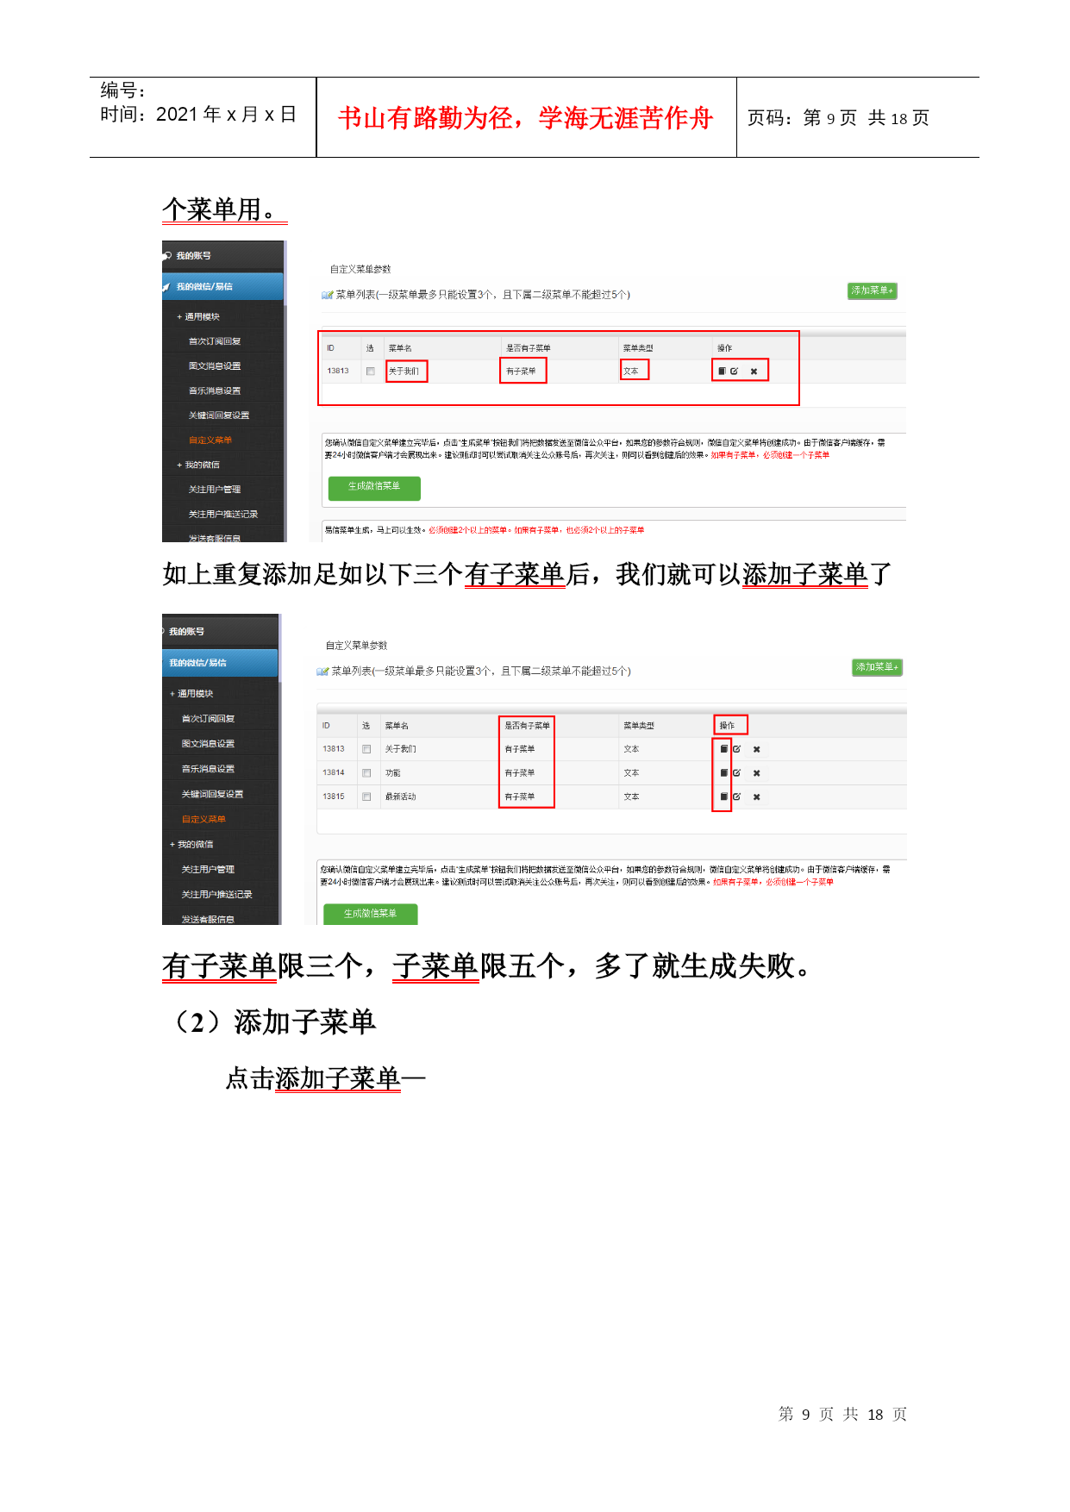This screenshot has width=1070, height=1512.
Task: Tick the checkbox in the single-row table
Action: click(370, 372)
